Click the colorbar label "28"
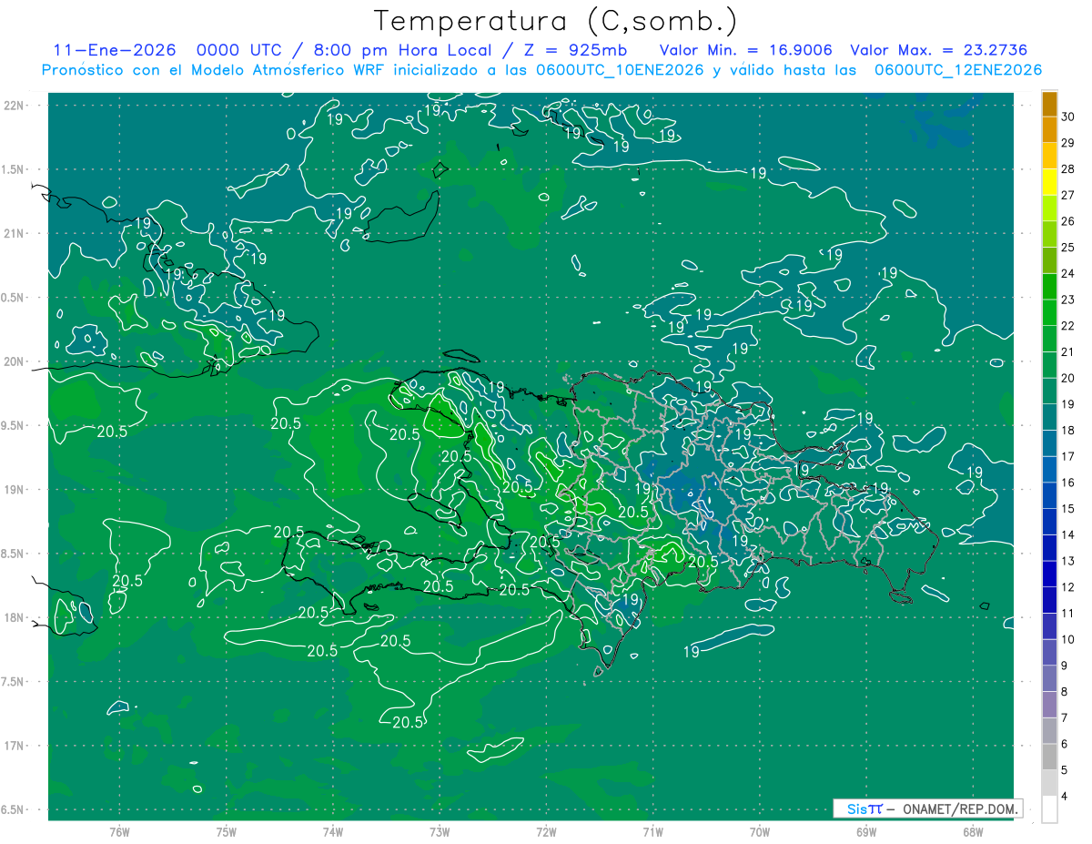Screen dimensions: 1092x844 point(1070,169)
